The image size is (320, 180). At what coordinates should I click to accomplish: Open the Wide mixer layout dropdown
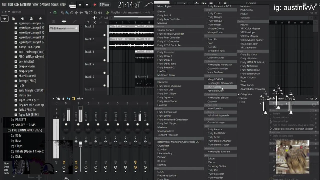coord(80,98)
